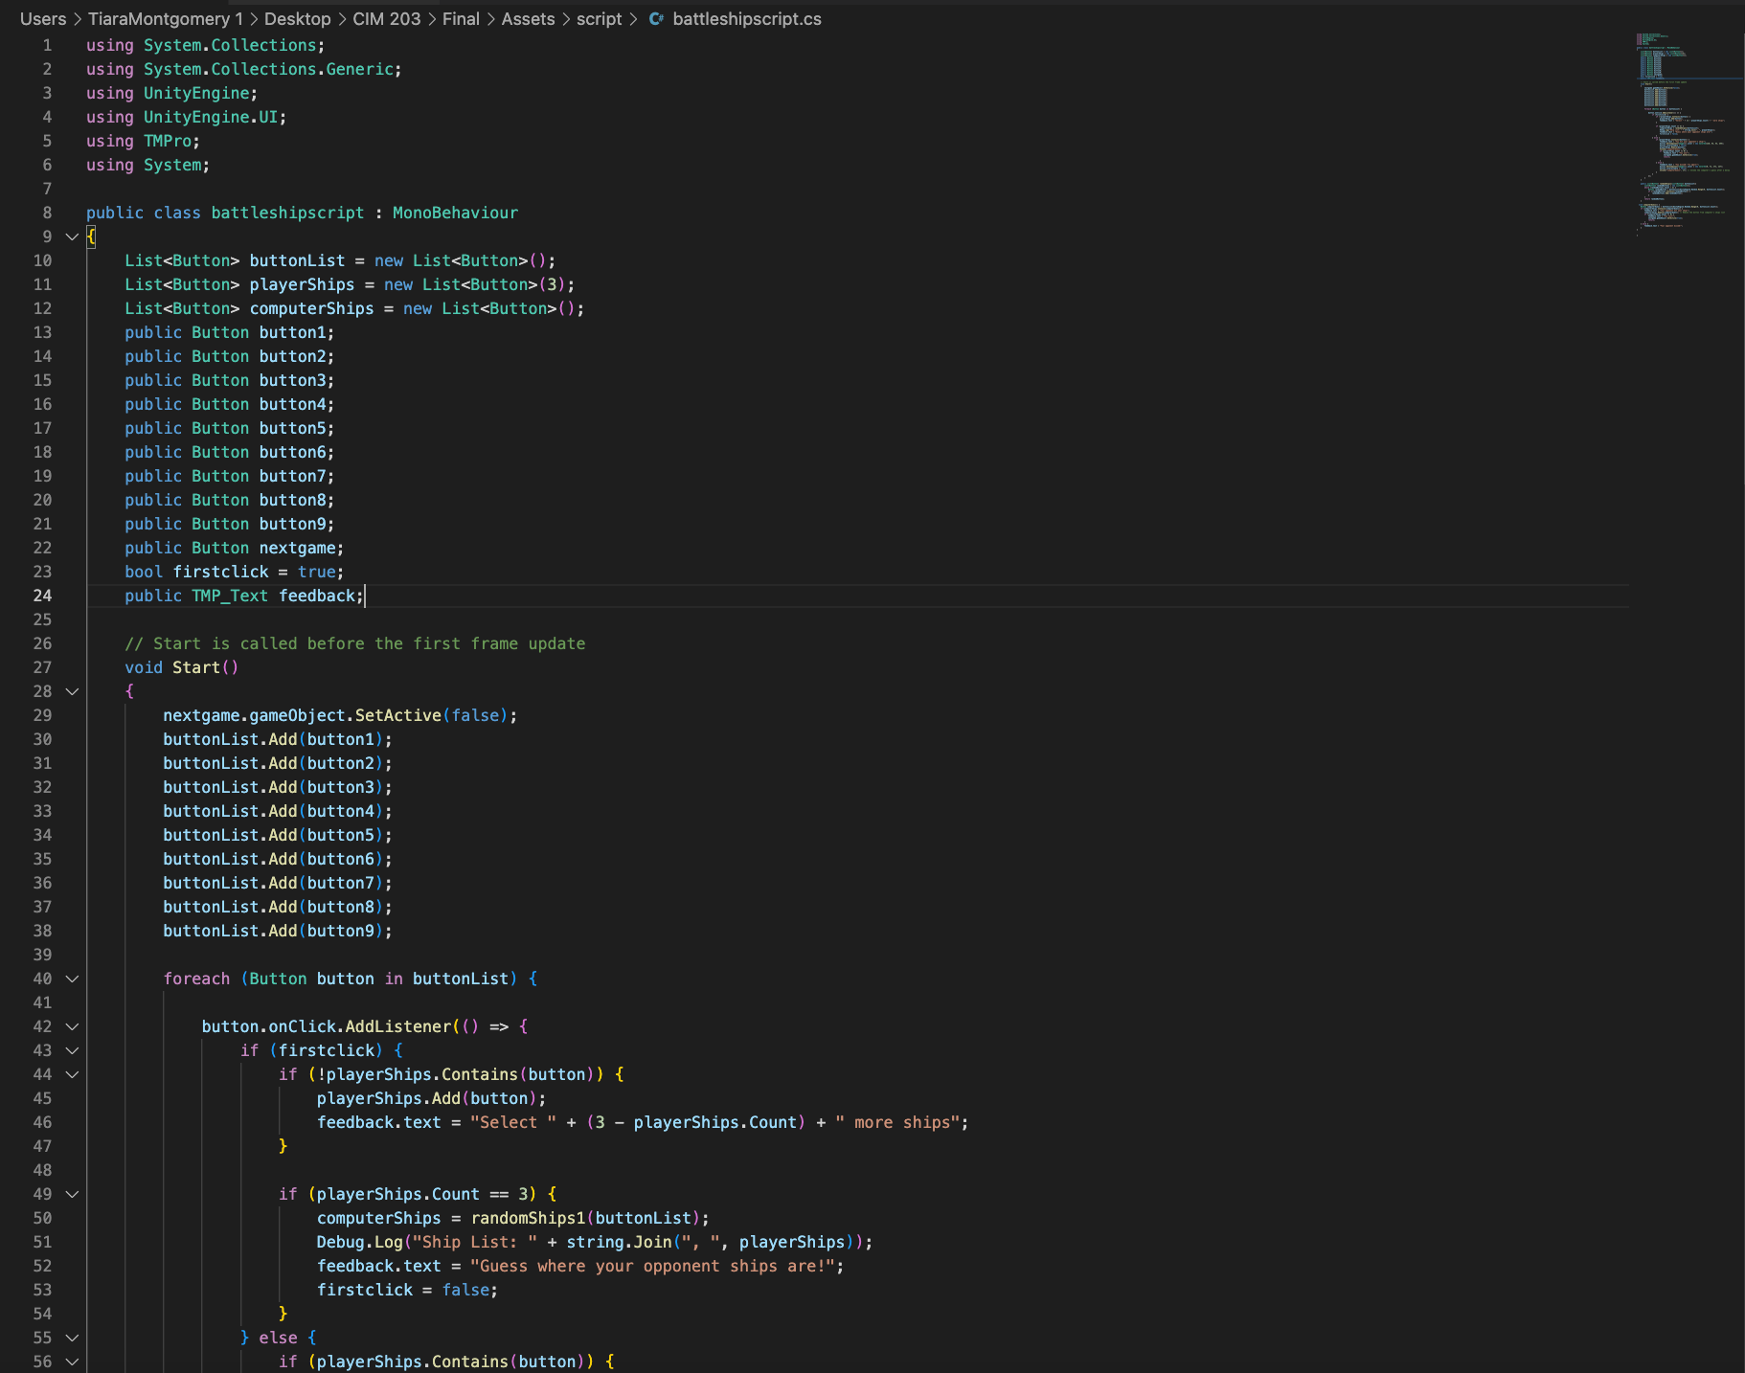Collapse Start method fold at line 28
Screen dimensions: 1745x1373
(x=72, y=691)
